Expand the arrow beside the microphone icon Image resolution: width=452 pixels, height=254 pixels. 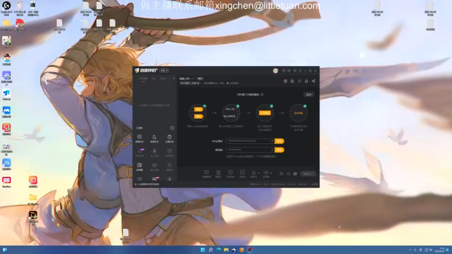tap(259, 173)
